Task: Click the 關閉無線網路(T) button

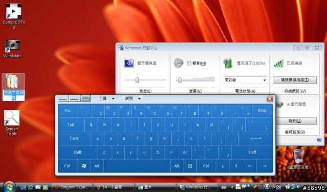Action: [295, 80]
